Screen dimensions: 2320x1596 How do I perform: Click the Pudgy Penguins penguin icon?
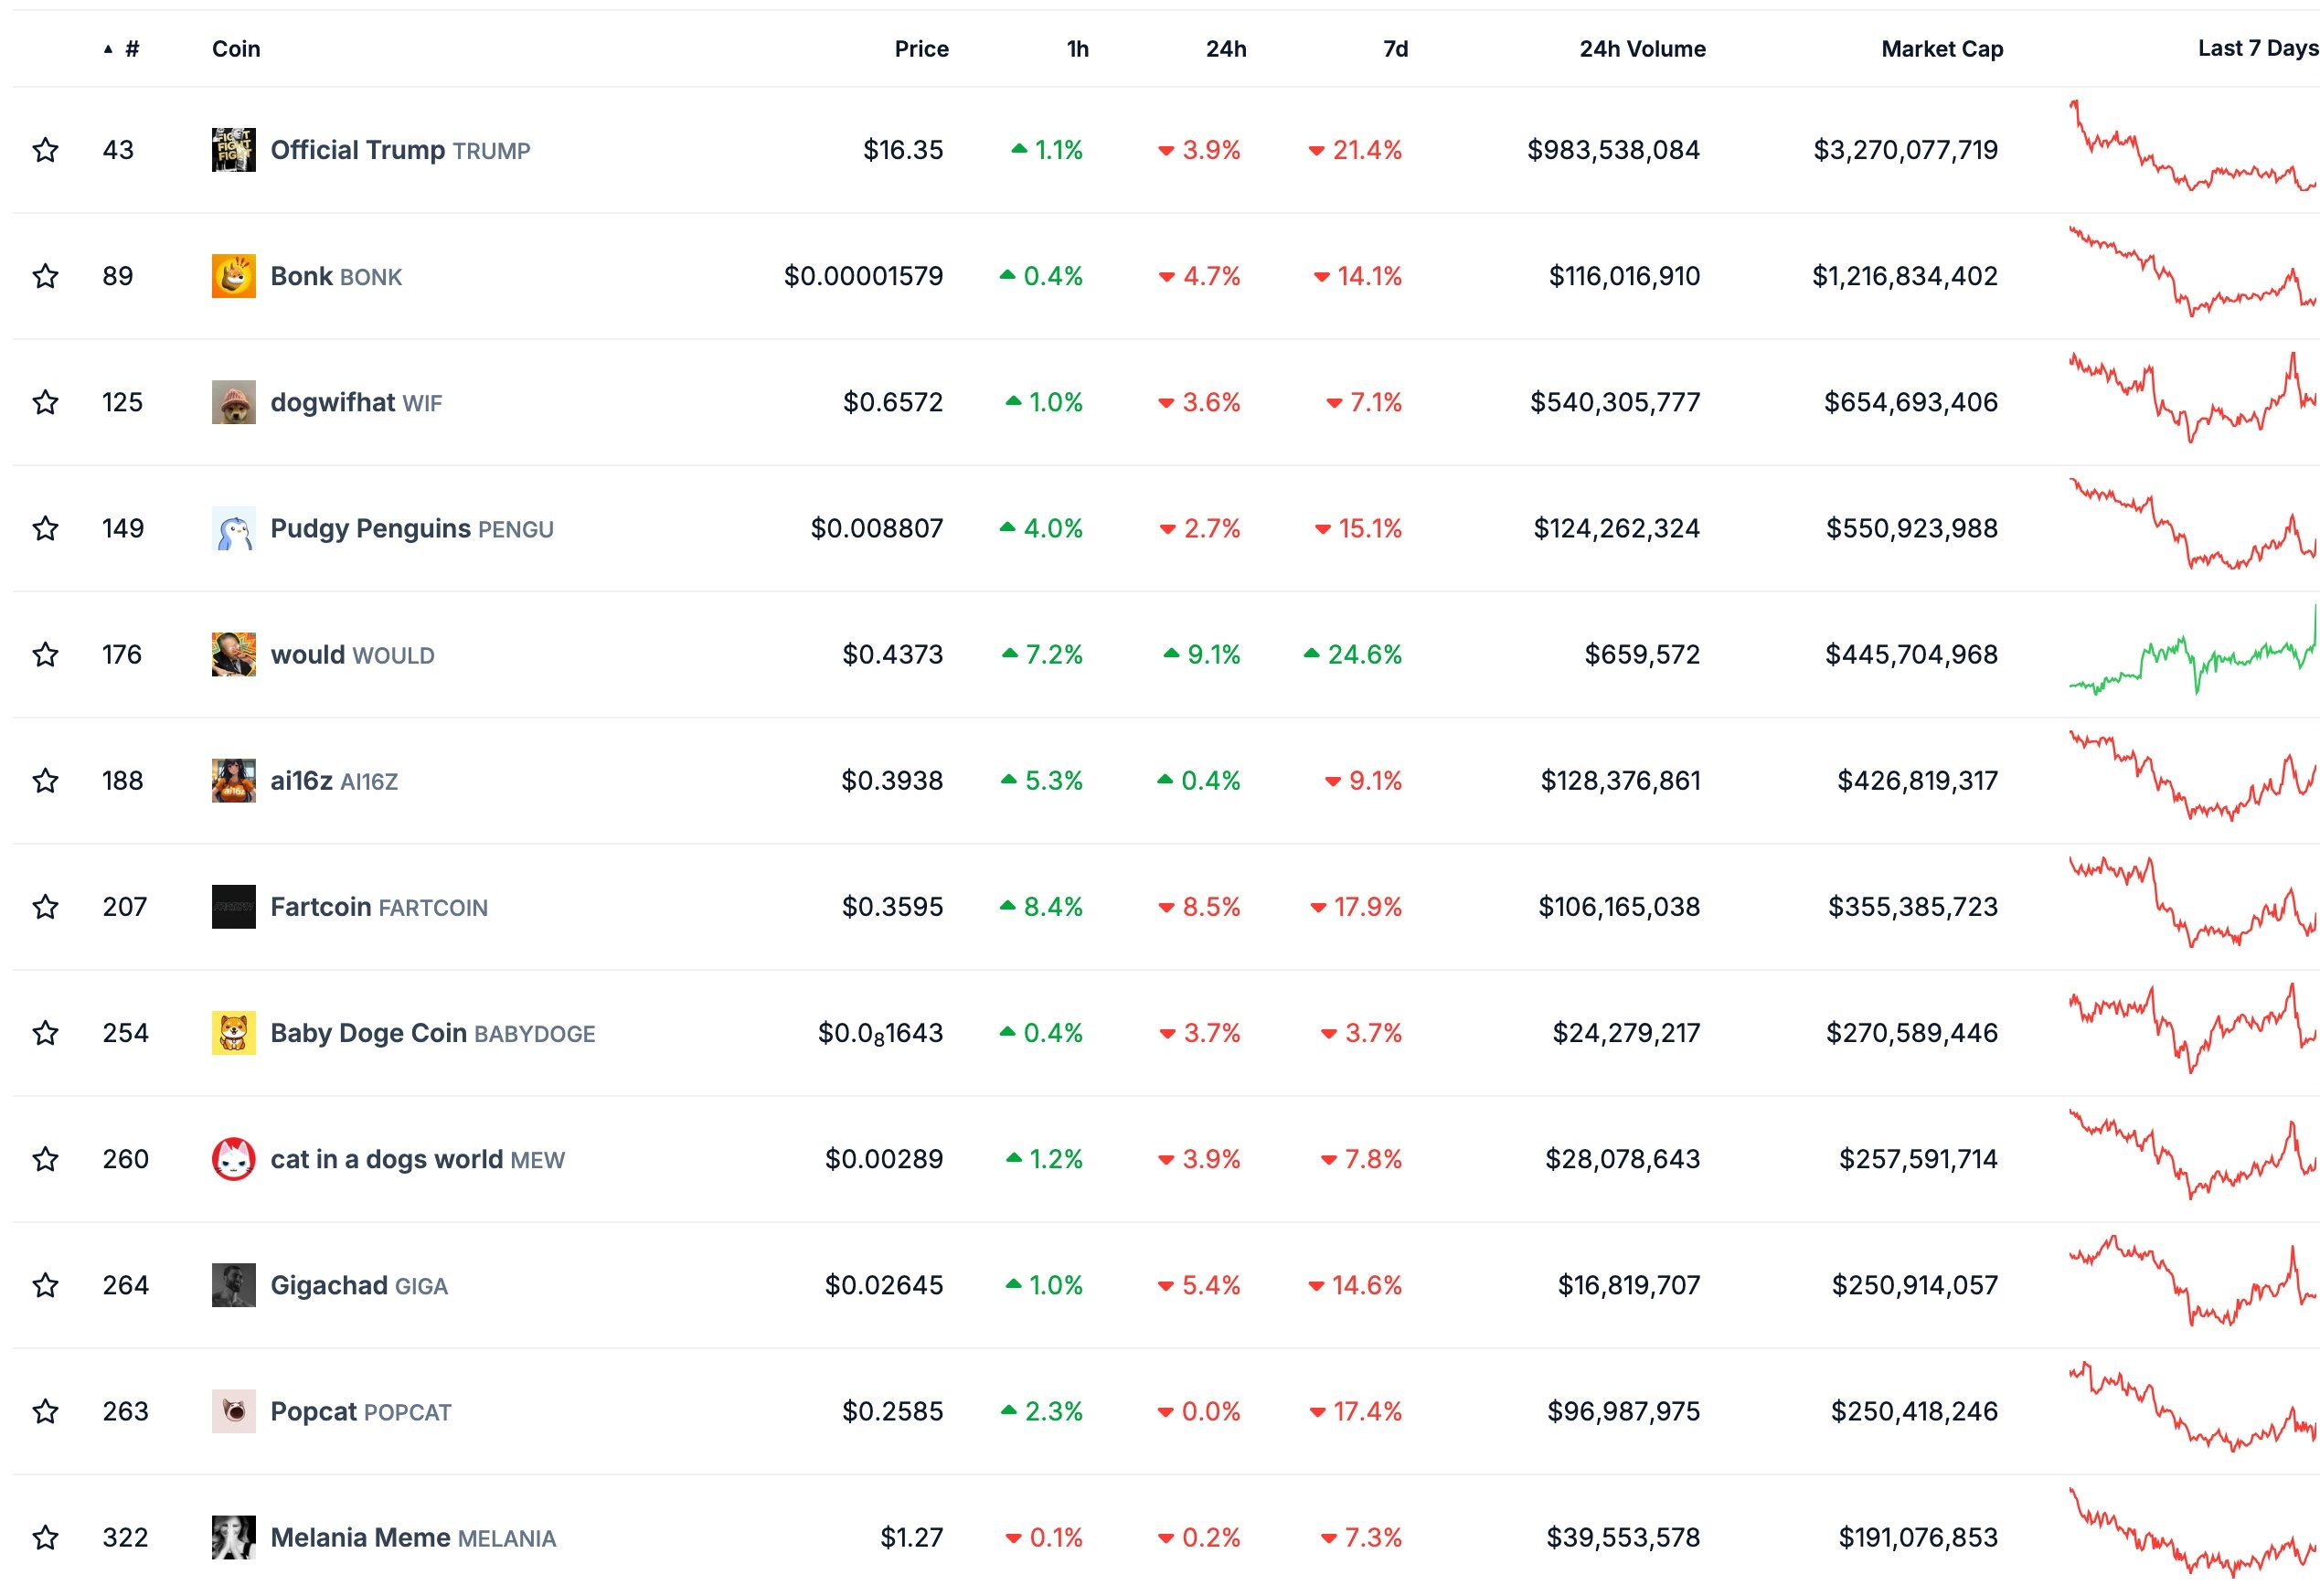(233, 528)
